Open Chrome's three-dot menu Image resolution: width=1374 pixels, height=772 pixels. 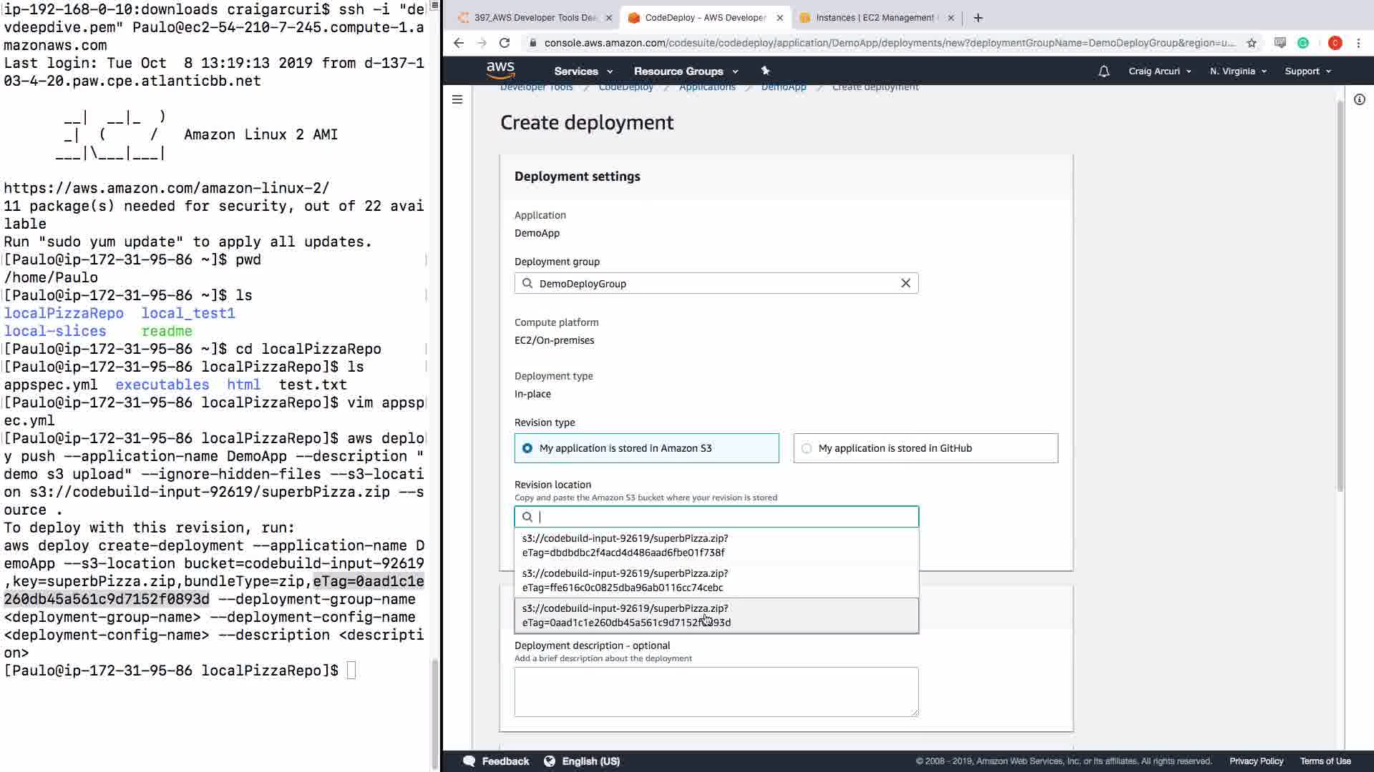click(x=1358, y=43)
